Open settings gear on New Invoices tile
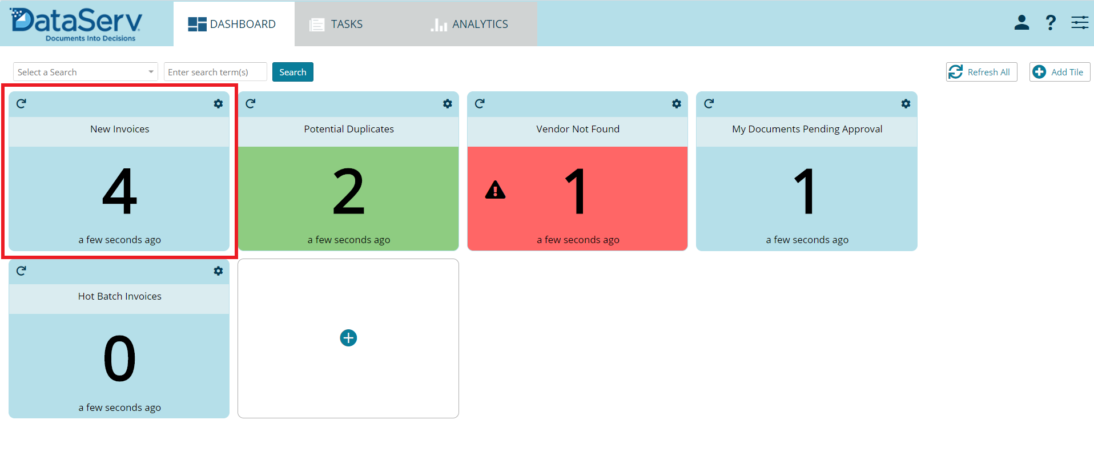This screenshot has height=456, width=1094. coord(218,104)
